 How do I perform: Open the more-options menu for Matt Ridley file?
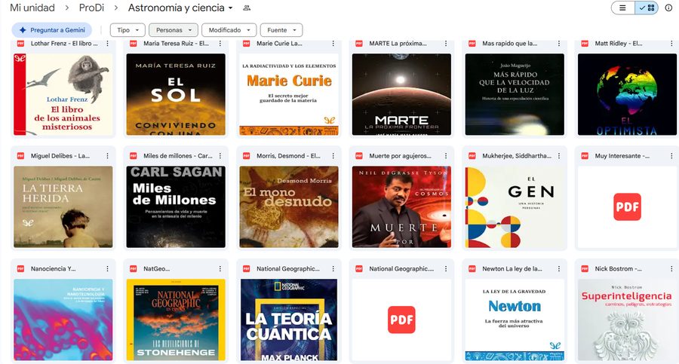(671, 43)
